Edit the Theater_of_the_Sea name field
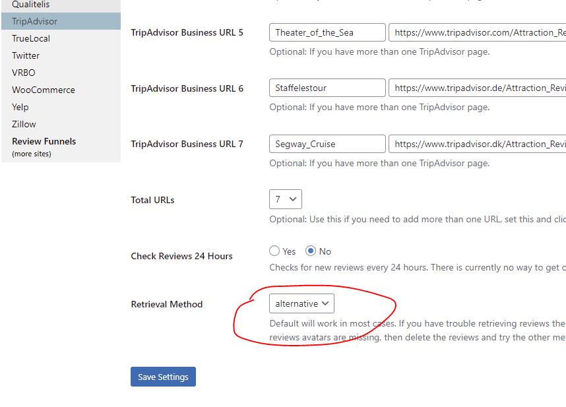Screen dimensions: 566x407 327,32
